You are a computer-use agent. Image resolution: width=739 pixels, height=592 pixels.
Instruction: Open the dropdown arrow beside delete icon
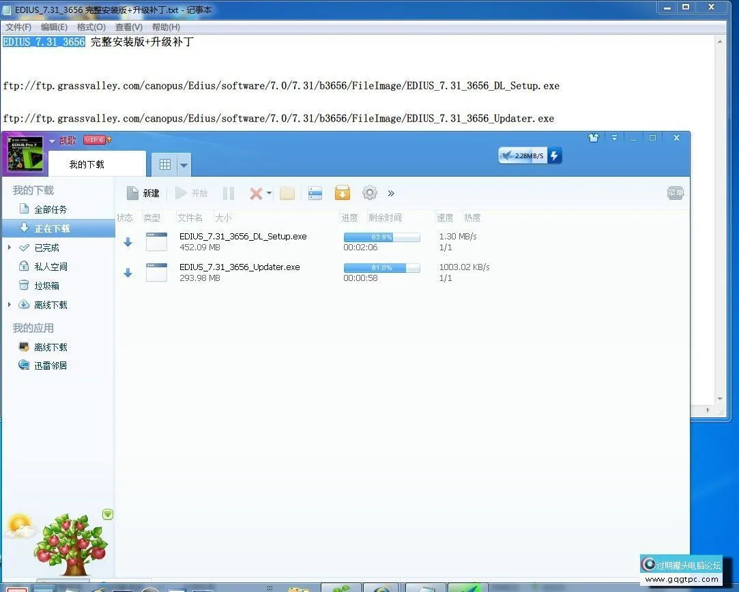tap(269, 193)
